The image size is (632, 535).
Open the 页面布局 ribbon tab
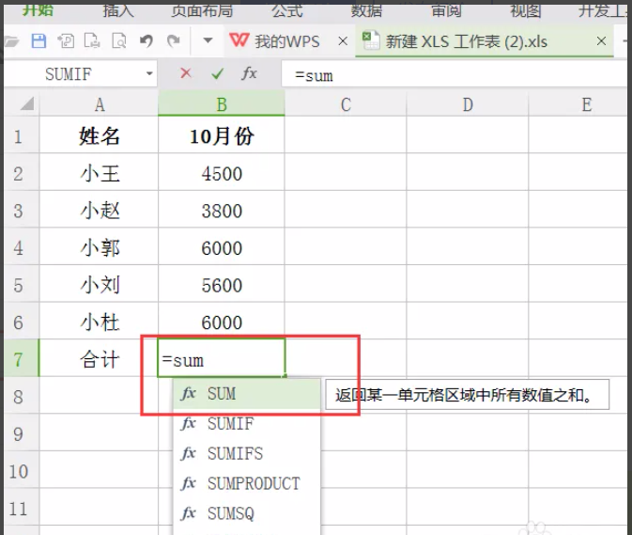tap(202, 9)
